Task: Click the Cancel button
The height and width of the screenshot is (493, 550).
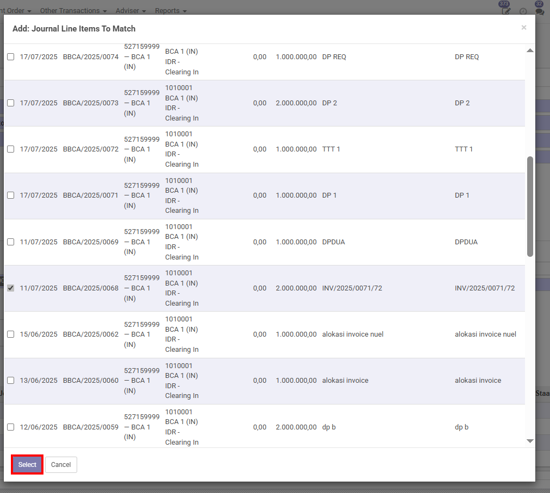Action: (61, 465)
